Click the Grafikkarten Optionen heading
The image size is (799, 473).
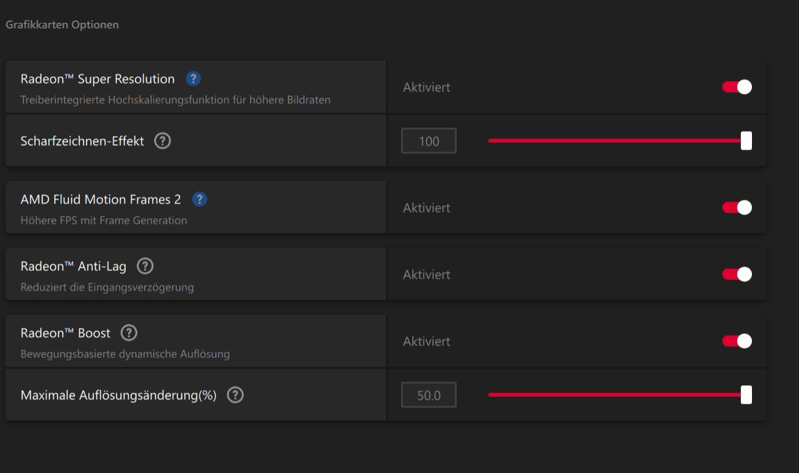coord(62,25)
